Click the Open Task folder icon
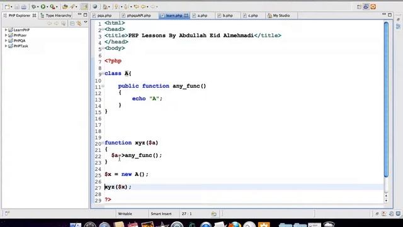 point(65,7)
